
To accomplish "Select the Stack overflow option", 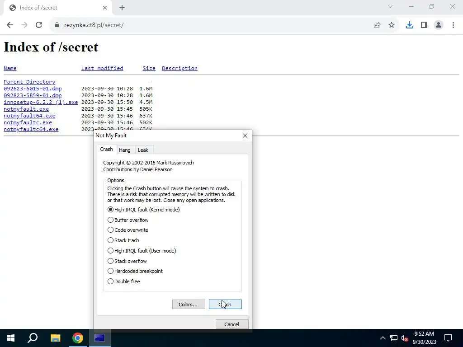I will coord(127,261).
